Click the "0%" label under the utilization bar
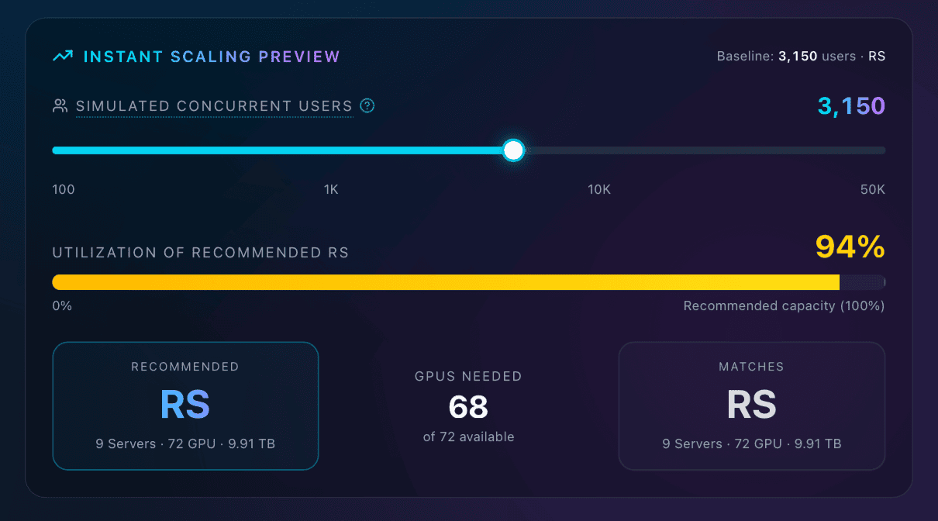The height and width of the screenshot is (521, 938). pyautogui.click(x=62, y=306)
